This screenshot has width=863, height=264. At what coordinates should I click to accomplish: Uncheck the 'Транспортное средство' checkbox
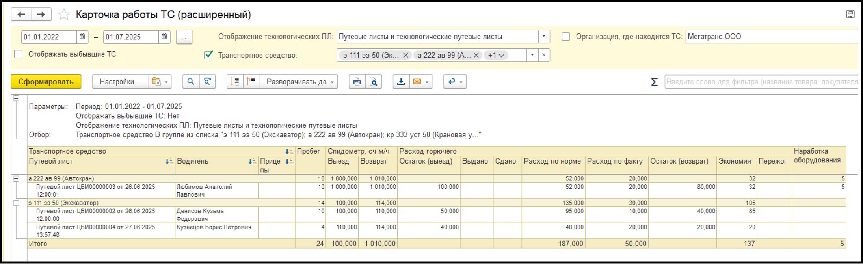coord(208,55)
